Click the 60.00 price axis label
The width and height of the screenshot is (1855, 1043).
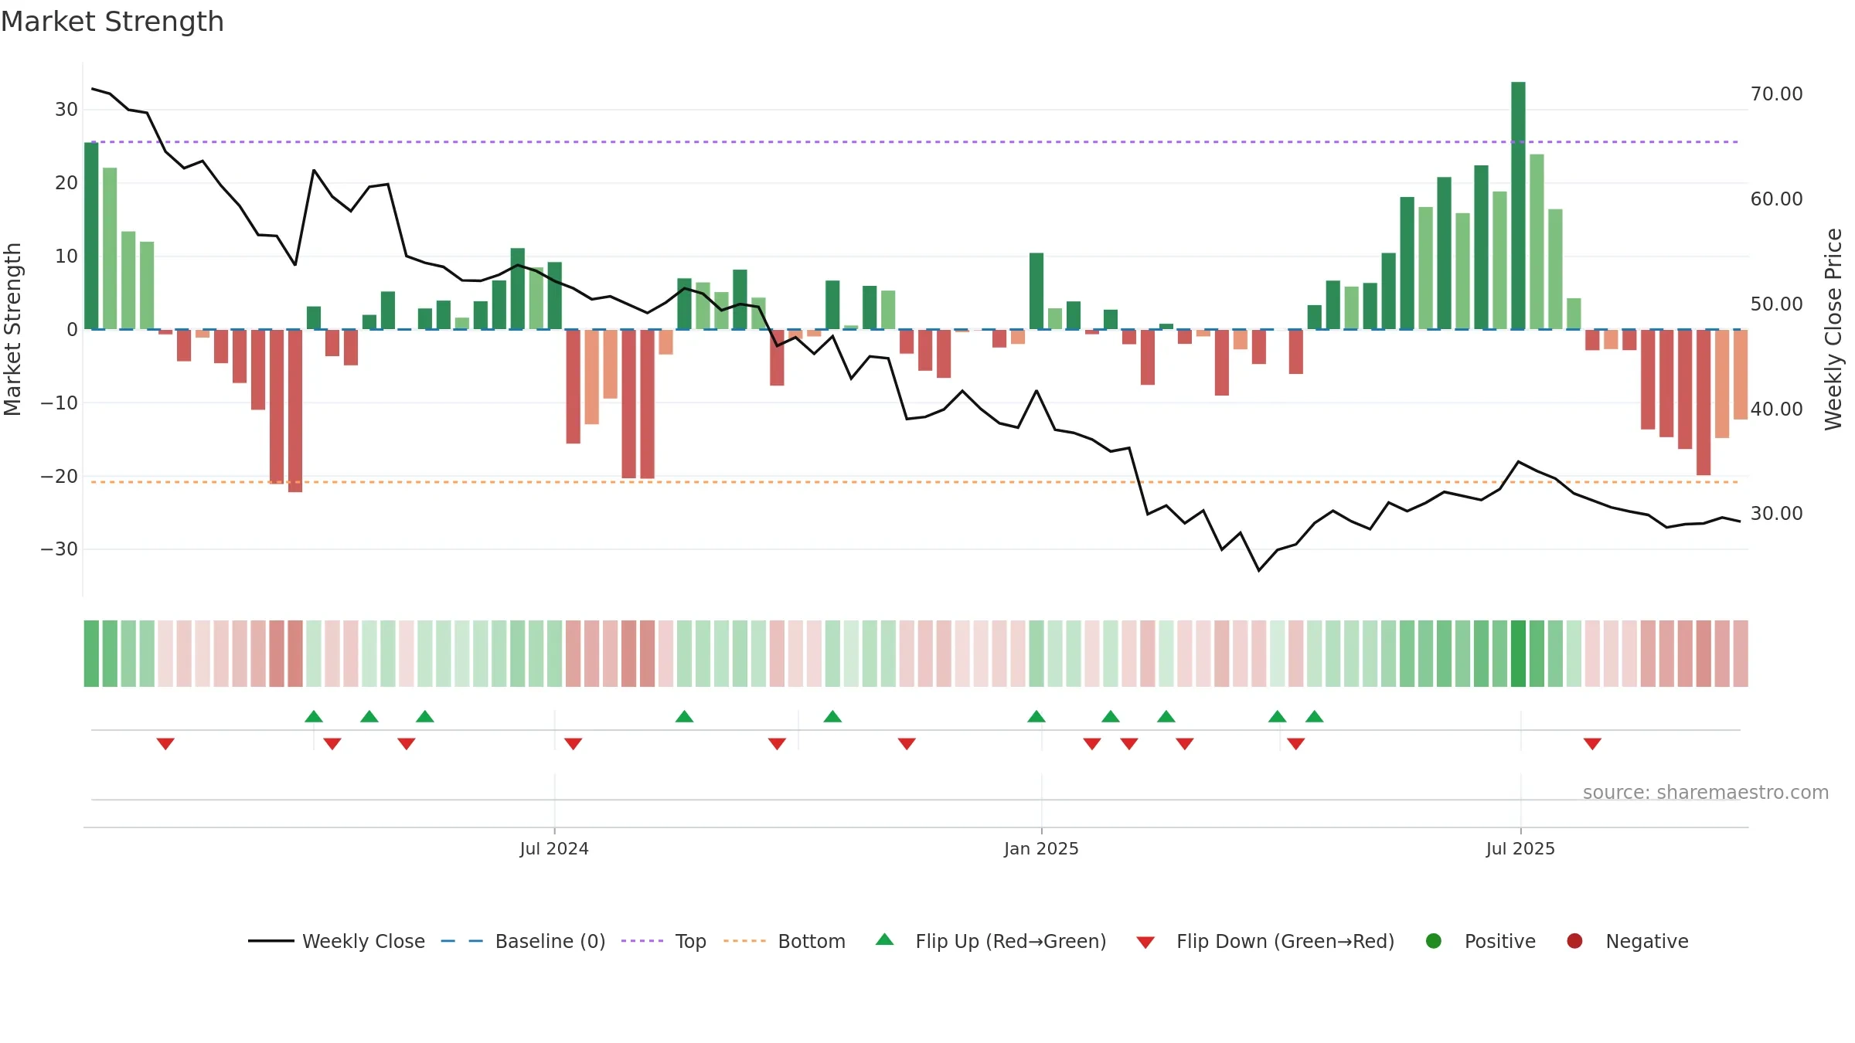pos(1776,199)
